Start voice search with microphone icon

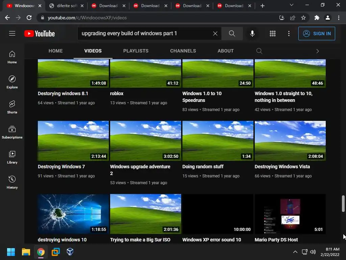click(252, 34)
